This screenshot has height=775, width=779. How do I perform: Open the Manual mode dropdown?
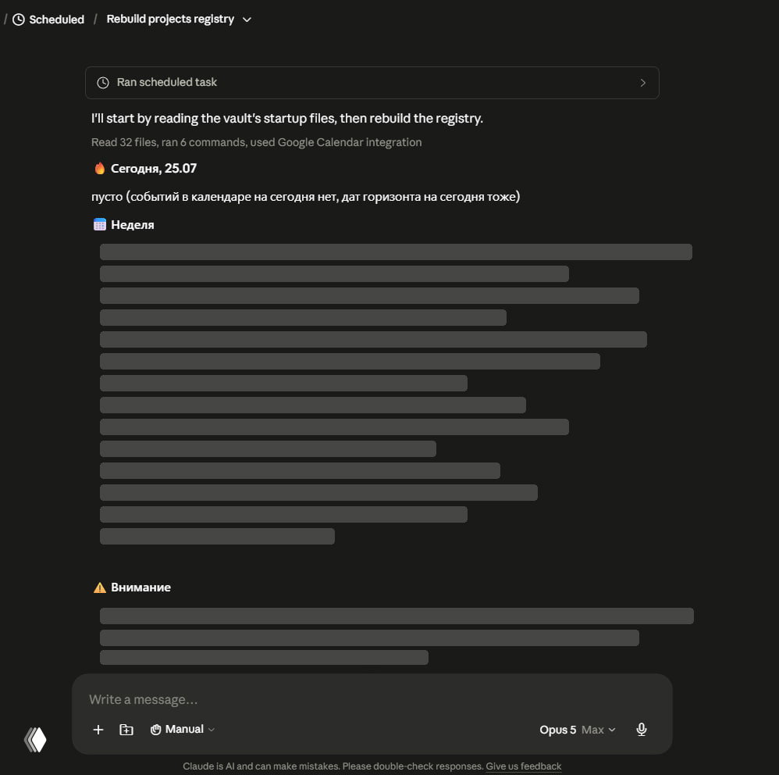183,729
